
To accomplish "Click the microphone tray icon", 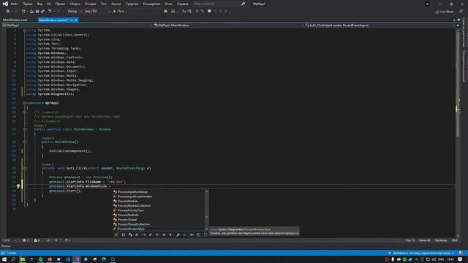I will (393, 259).
